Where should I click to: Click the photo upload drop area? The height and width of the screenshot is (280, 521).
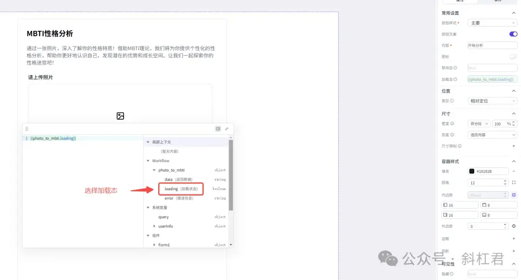[x=120, y=103]
